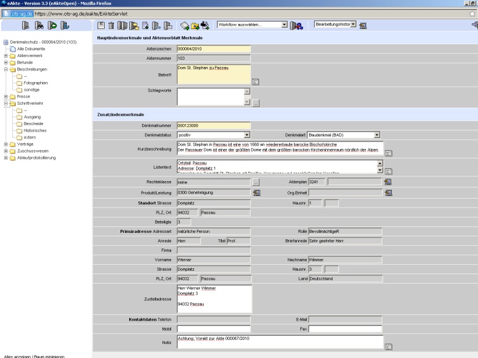
Task: Click the note icon beside Notiz field
Action: click(x=388, y=347)
